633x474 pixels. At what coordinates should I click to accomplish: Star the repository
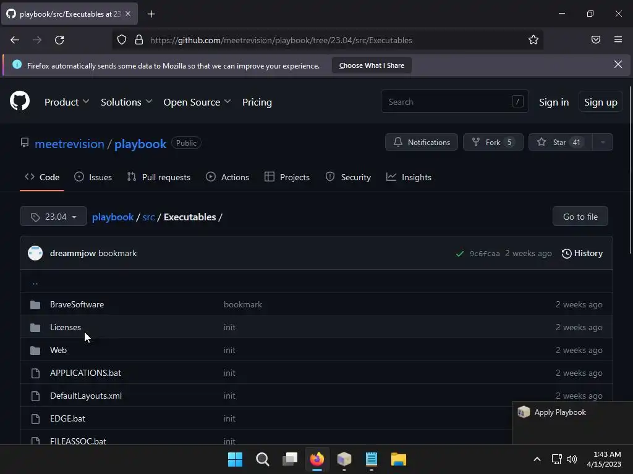tap(560, 142)
